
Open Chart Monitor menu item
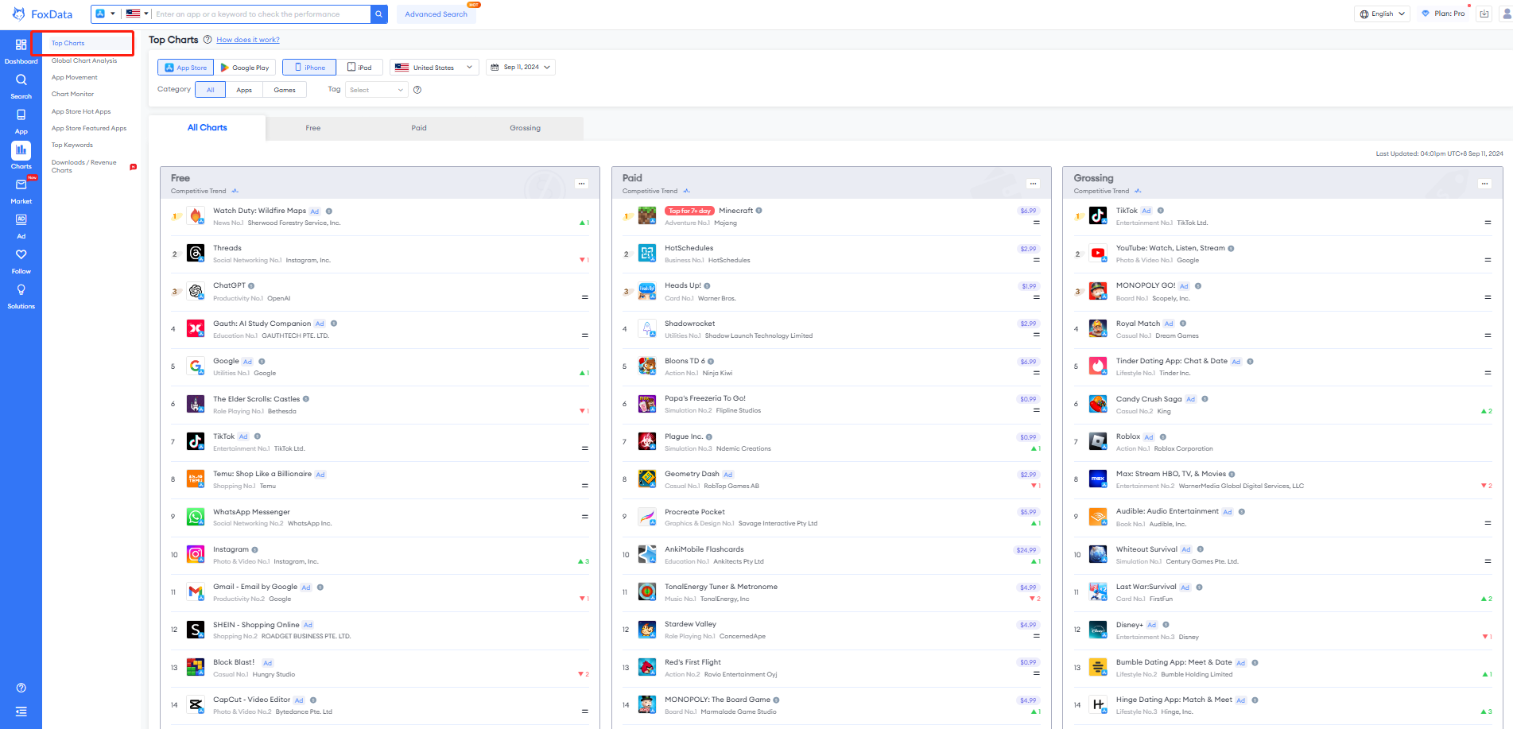[x=72, y=94]
